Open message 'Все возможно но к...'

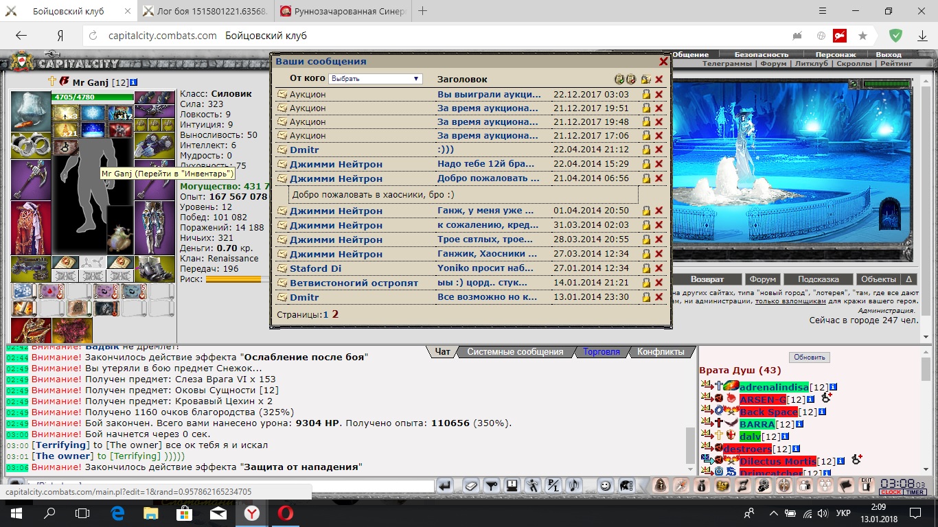[x=488, y=297]
